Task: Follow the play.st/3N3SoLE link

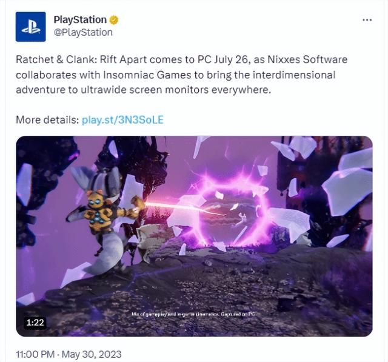Action: click(122, 120)
